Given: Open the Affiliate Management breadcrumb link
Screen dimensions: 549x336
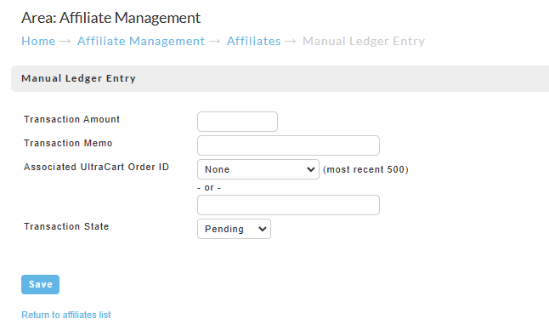Looking at the screenshot, I should tap(141, 41).
